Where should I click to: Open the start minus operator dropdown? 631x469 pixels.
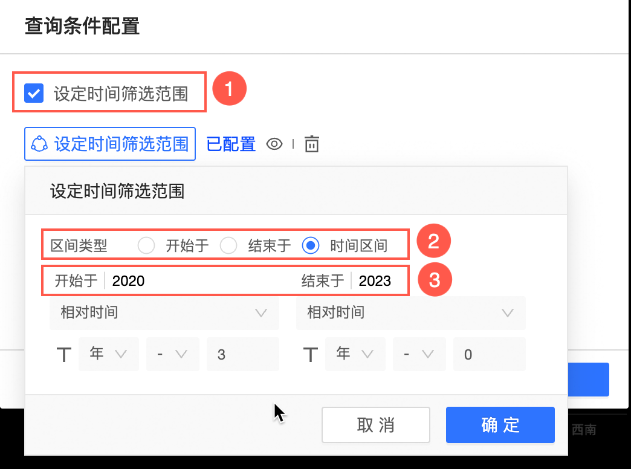click(x=173, y=354)
